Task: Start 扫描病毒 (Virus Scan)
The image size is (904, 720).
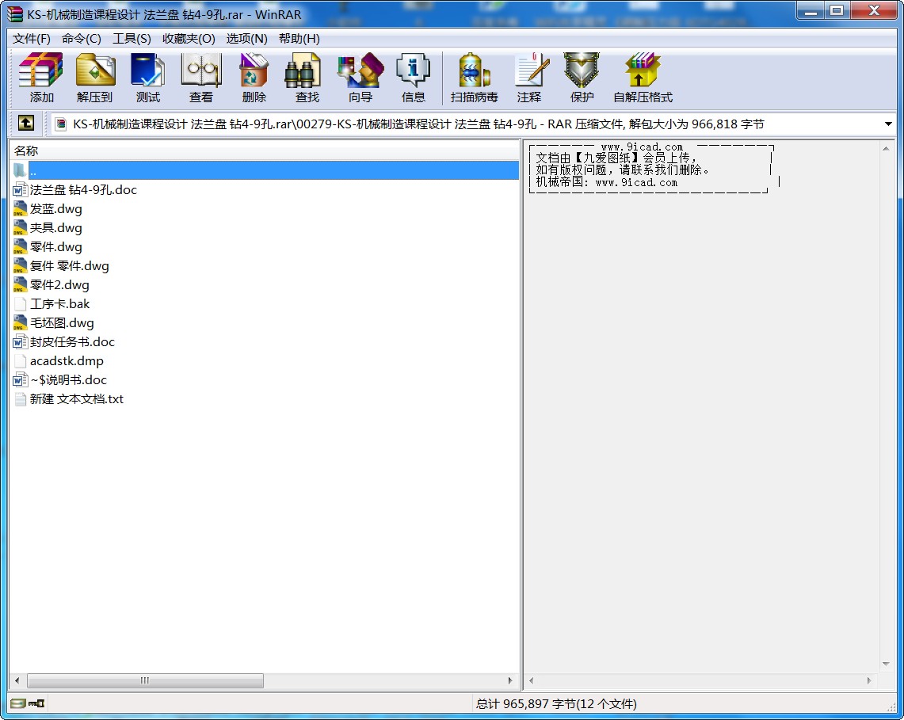Action: pyautogui.click(x=474, y=78)
